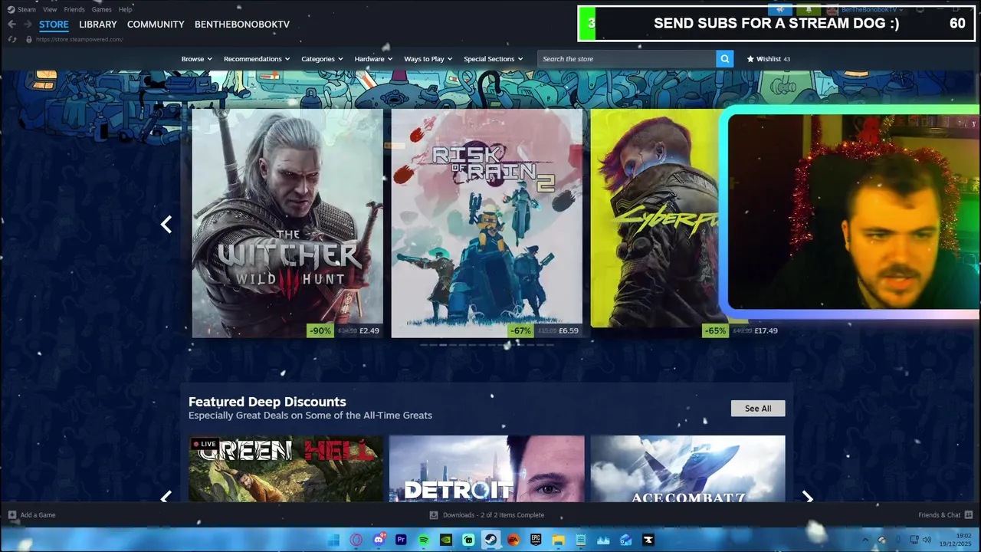
Task: Expand the Special Sections dropdown
Action: (x=494, y=59)
